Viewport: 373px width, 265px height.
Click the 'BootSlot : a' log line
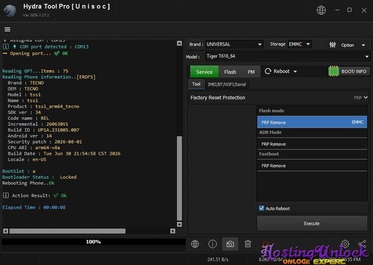[19, 171]
